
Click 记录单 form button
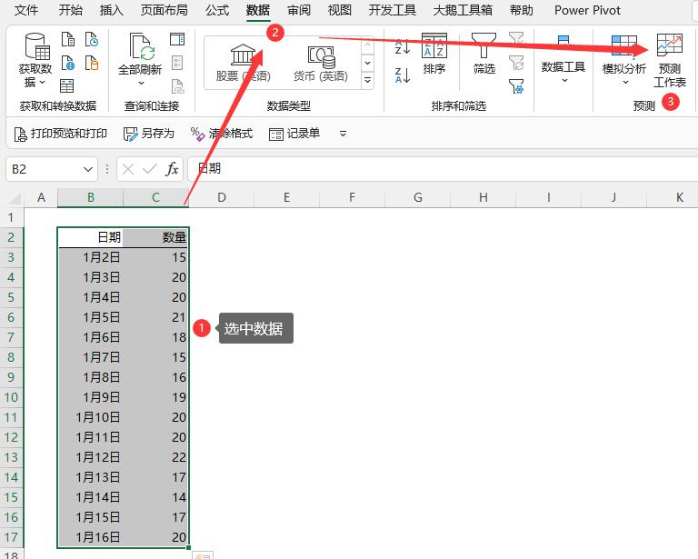click(294, 134)
